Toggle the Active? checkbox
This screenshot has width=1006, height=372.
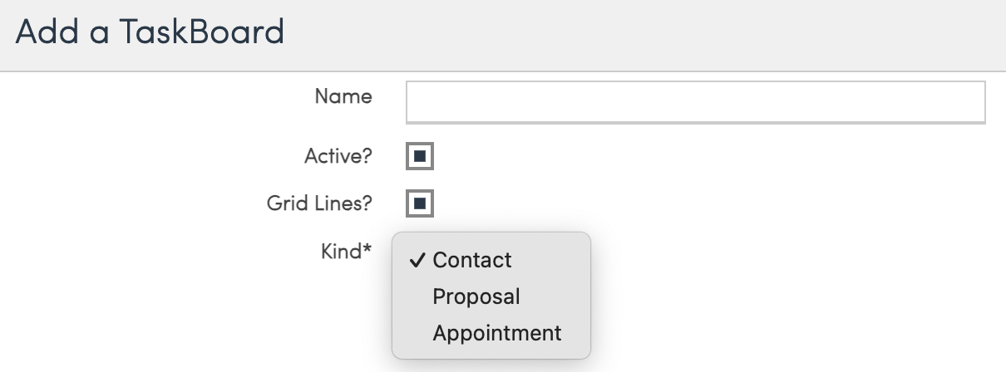click(x=420, y=156)
